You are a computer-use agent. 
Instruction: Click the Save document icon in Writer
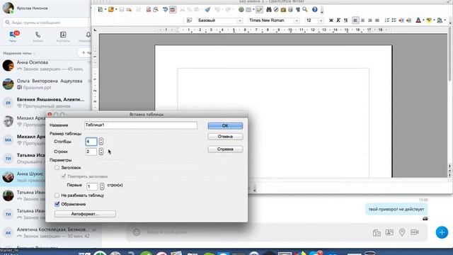122,9
